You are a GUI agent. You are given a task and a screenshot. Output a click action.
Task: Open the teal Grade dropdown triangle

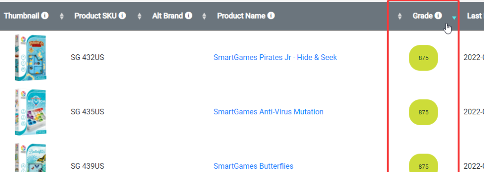(454, 18)
